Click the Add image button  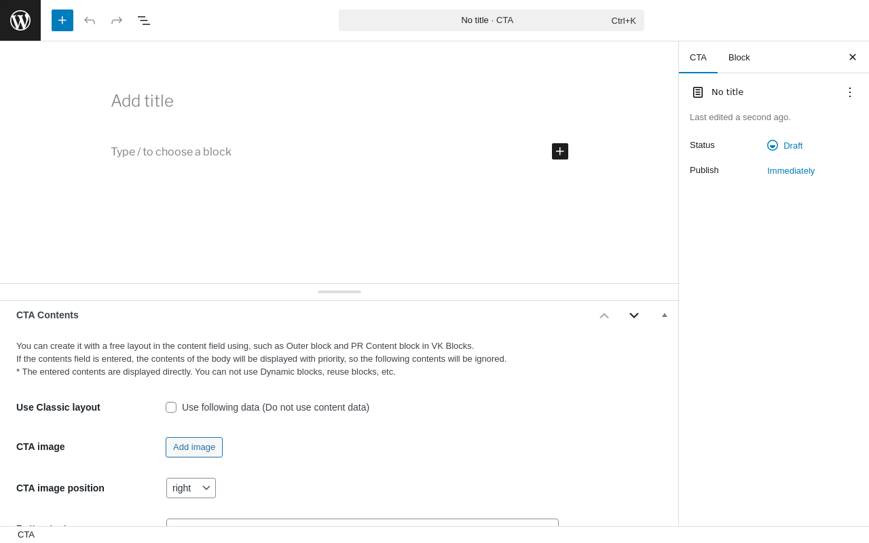[194, 447]
